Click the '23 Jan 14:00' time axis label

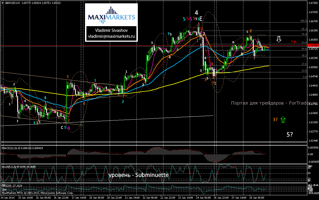[186, 197]
